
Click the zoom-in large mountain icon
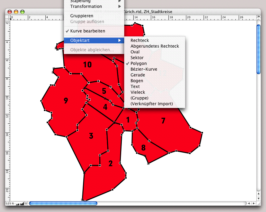(22, 204)
